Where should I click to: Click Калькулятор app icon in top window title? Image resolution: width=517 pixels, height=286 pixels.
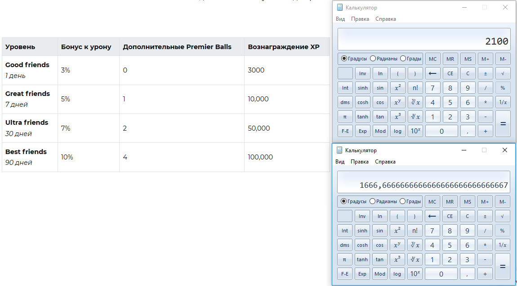point(339,8)
